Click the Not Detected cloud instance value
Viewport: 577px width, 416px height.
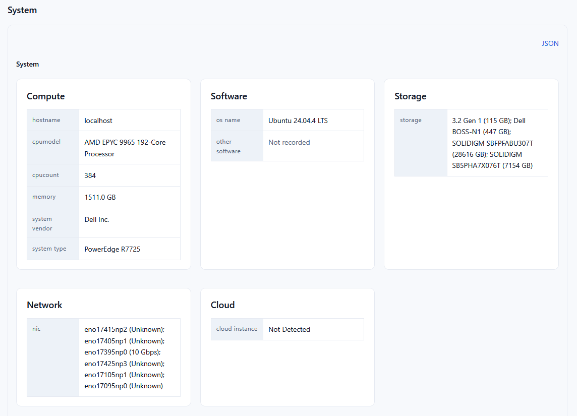[x=289, y=330]
